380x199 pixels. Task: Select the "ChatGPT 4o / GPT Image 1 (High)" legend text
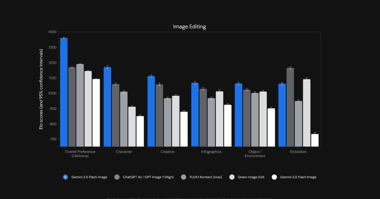click(148, 177)
